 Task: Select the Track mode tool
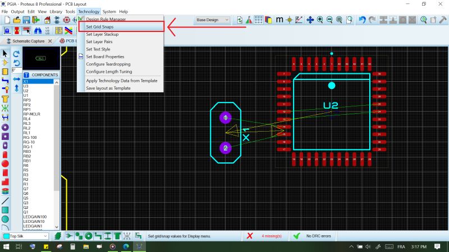(5, 81)
